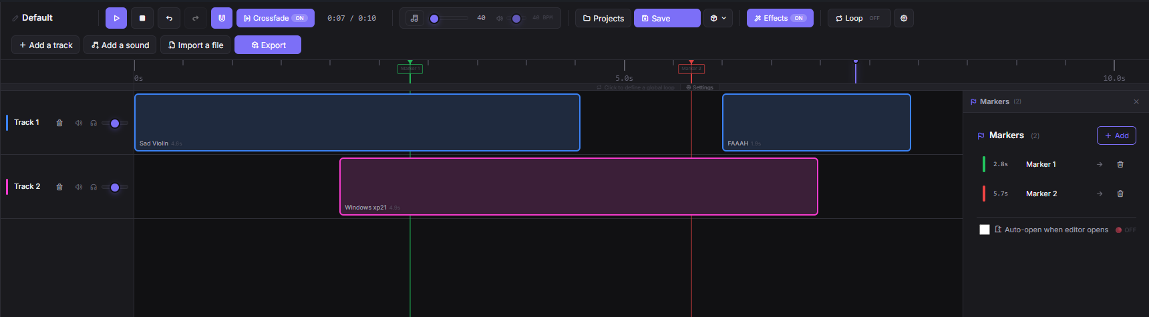Select the Track 1 name label

(27, 122)
